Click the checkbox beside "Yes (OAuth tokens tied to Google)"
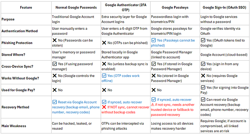Image resolution: width=250 pixels, height=134 pixels. tap(203, 40)
